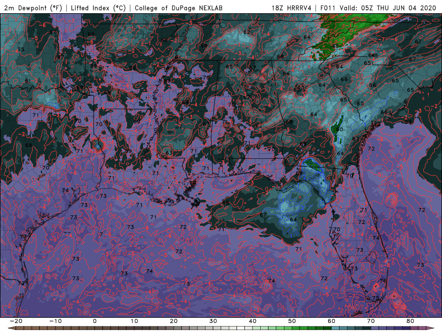
Task: Click the "2m Dewpoint (°F)" title text
Action: [x=33, y=8]
